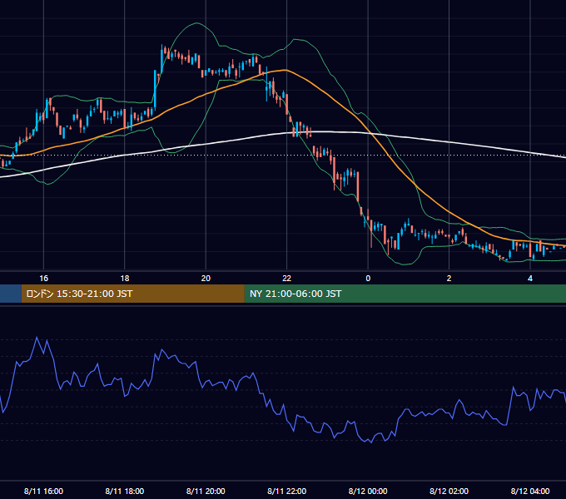Click the oscillator line's highest peak near 16:00
The width and height of the screenshot is (566, 499).
pos(37,338)
